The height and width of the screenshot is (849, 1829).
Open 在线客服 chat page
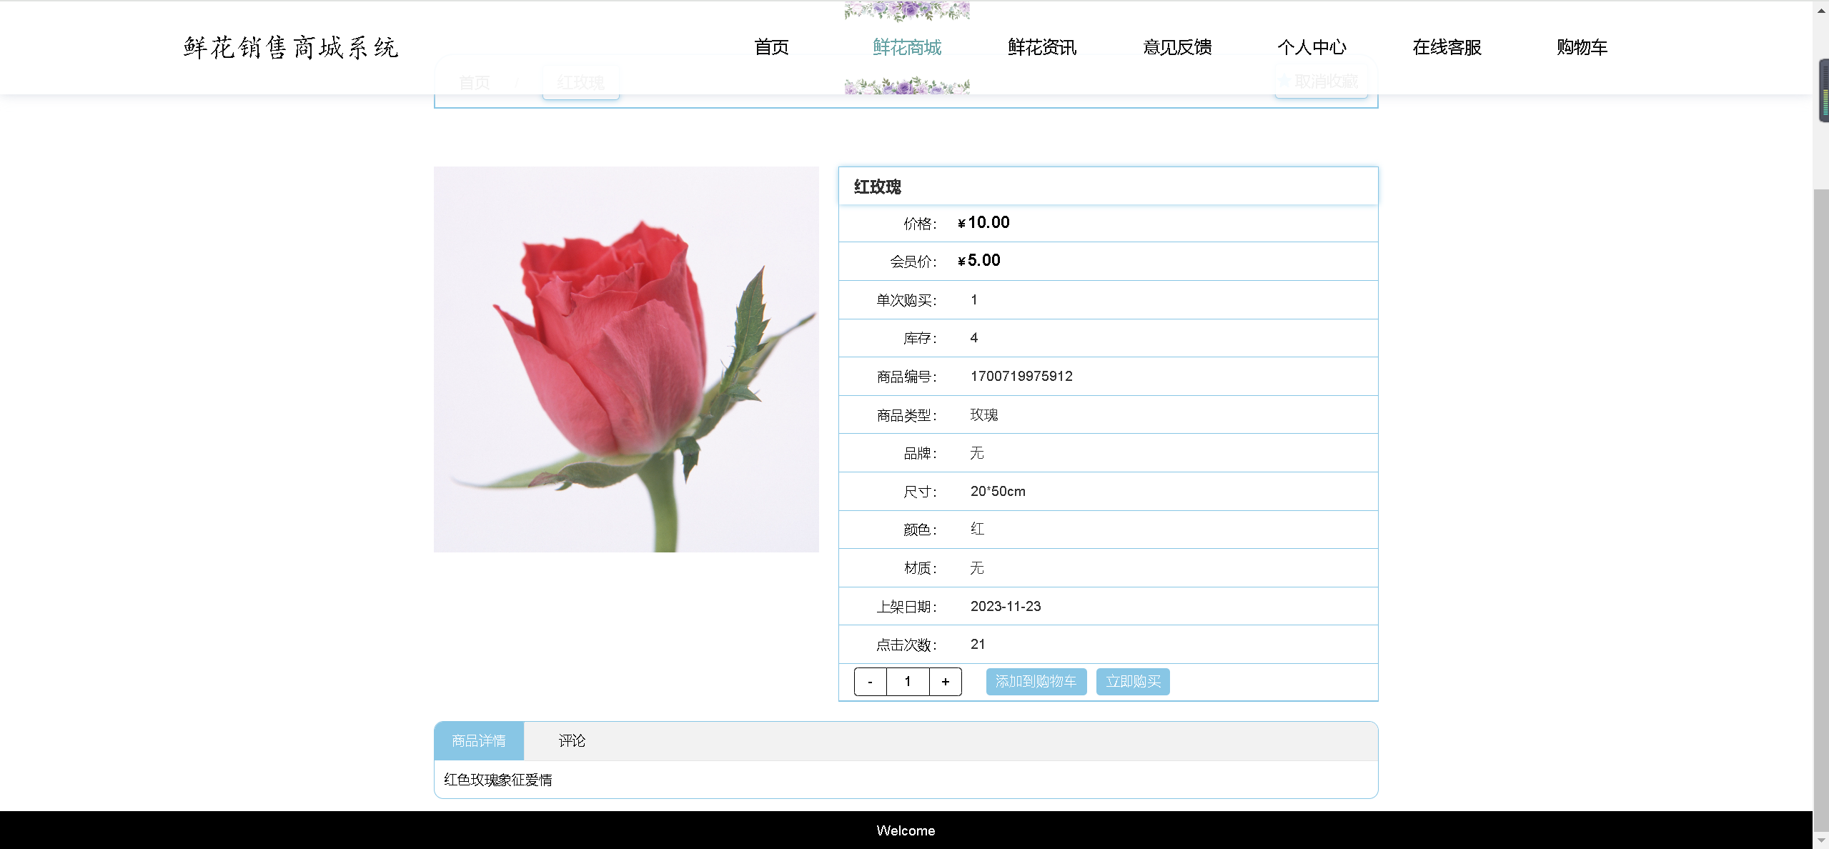pos(1447,47)
